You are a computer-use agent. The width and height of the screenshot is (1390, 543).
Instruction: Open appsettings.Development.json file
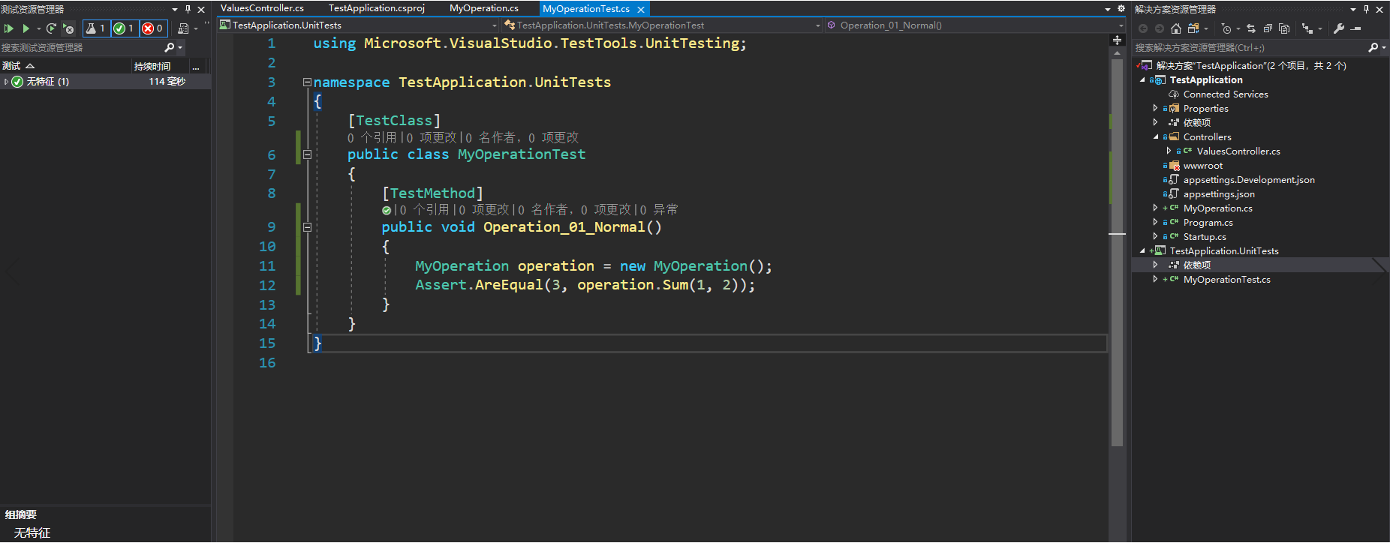pyautogui.click(x=1249, y=180)
